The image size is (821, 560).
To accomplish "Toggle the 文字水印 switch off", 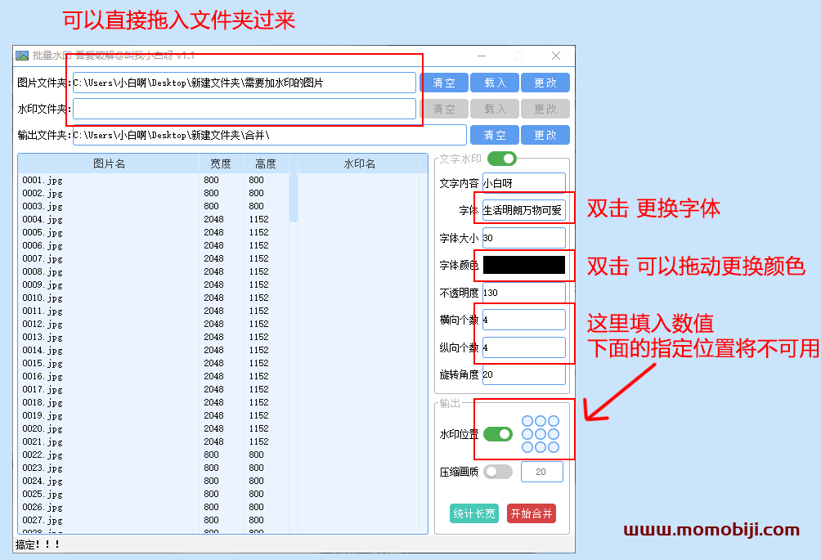I will [501, 158].
